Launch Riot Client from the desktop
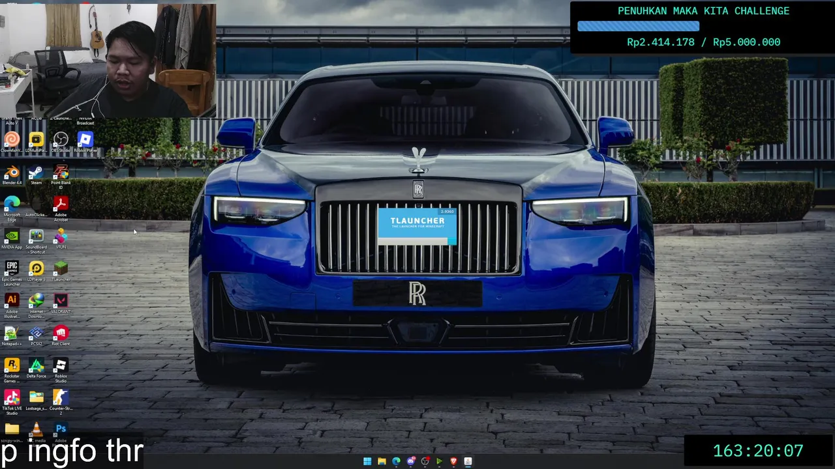 coord(61,336)
